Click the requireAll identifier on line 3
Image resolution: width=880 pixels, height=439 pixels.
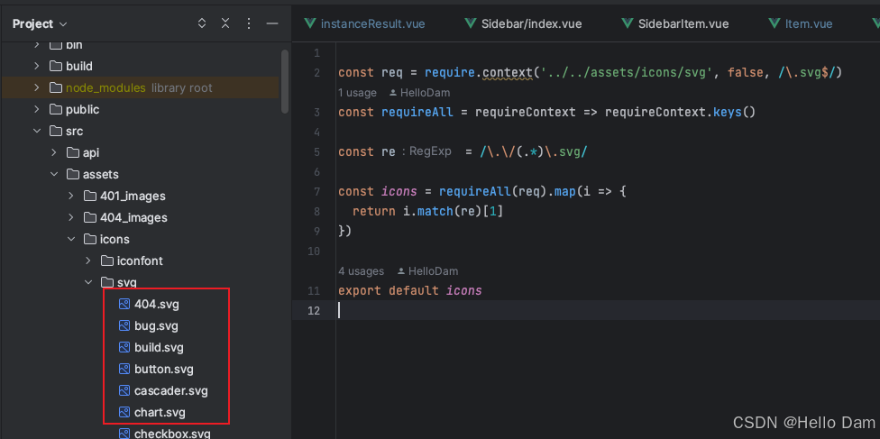coord(417,112)
